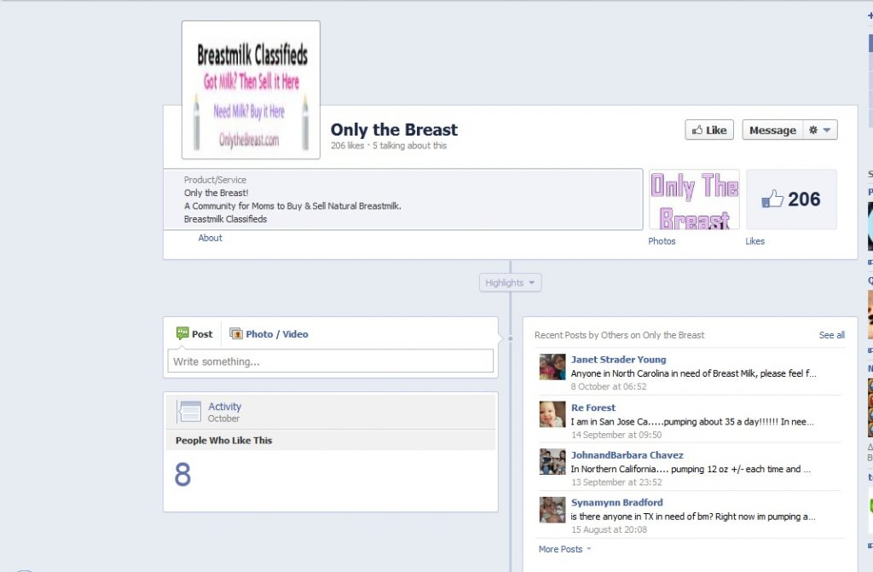Viewport: 873px width, 572px height.
Task: Click the Northern California pumping post text
Action: coord(691,469)
